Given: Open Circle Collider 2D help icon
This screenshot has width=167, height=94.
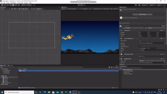Looking at the screenshot, I should (x=161, y=38).
